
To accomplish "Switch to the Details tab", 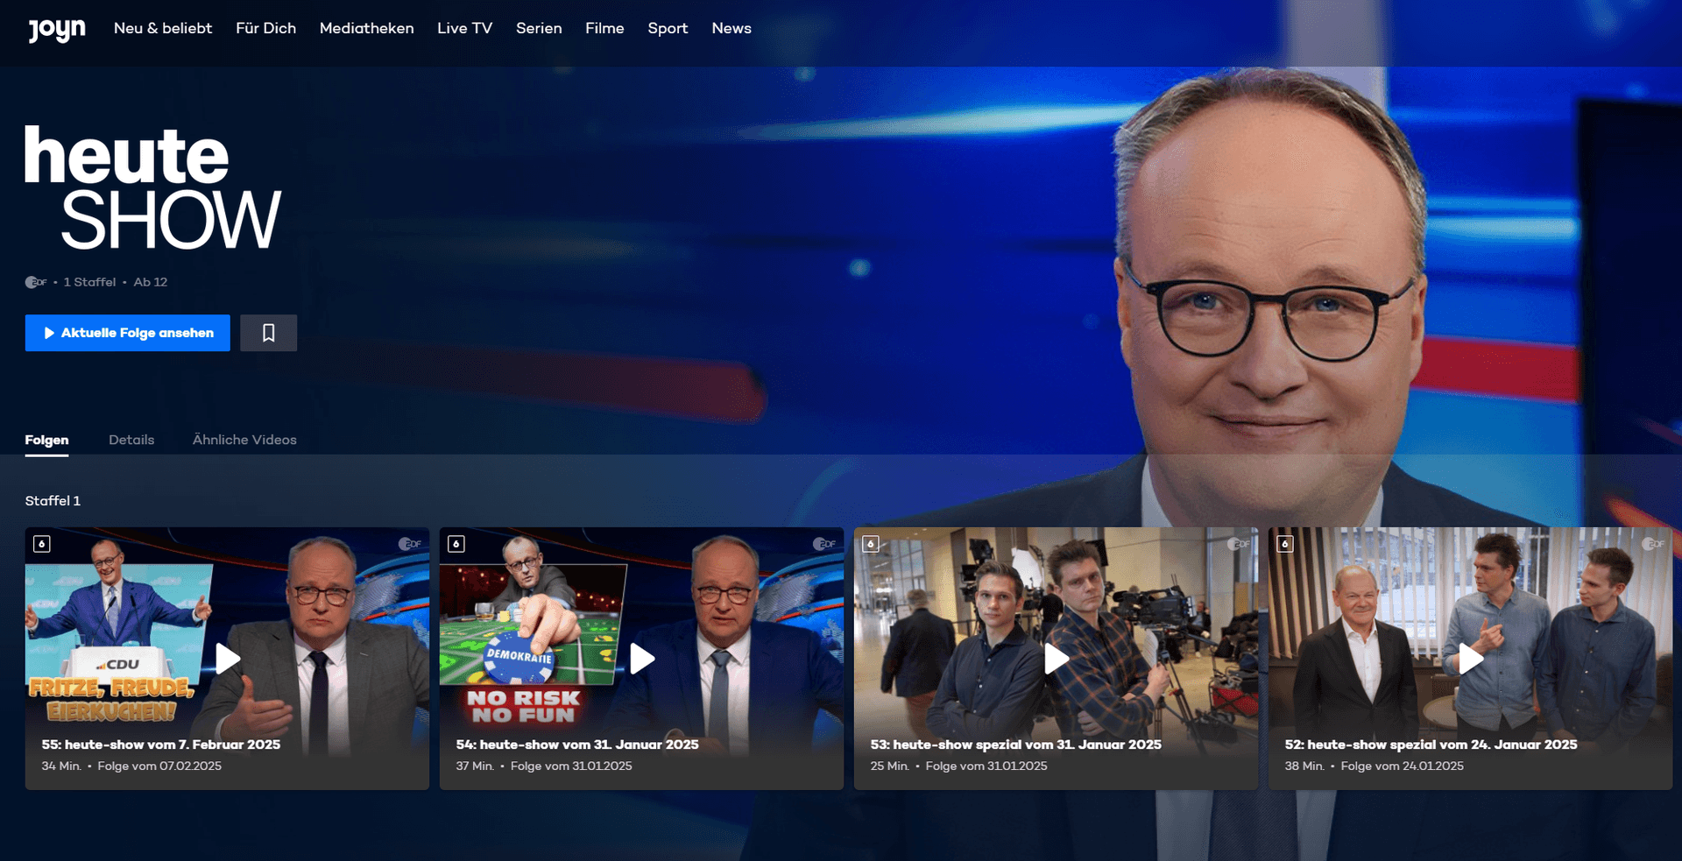I will [x=131, y=440].
